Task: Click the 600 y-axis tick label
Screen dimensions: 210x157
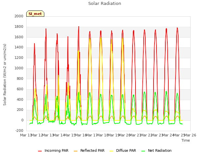Action: click(x=20, y=89)
